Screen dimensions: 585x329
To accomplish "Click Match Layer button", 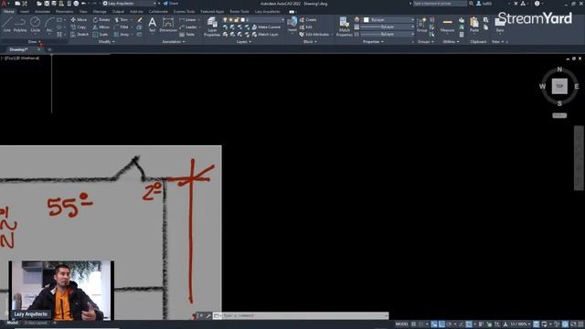I will point(265,35).
